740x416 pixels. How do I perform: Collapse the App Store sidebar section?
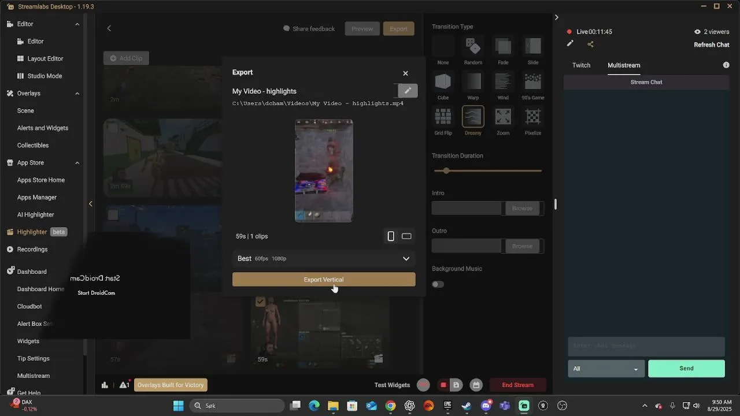pyautogui.click(x=77, y=163)
